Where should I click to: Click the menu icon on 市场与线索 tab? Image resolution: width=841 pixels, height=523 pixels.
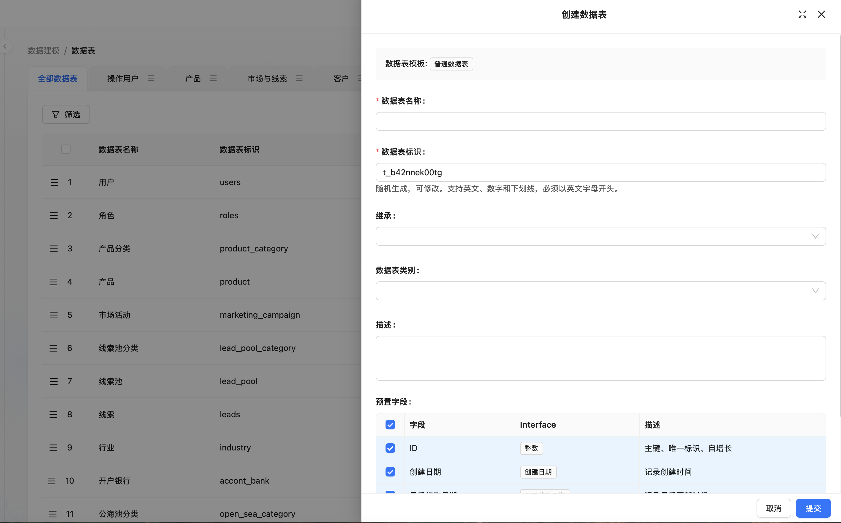299,78
